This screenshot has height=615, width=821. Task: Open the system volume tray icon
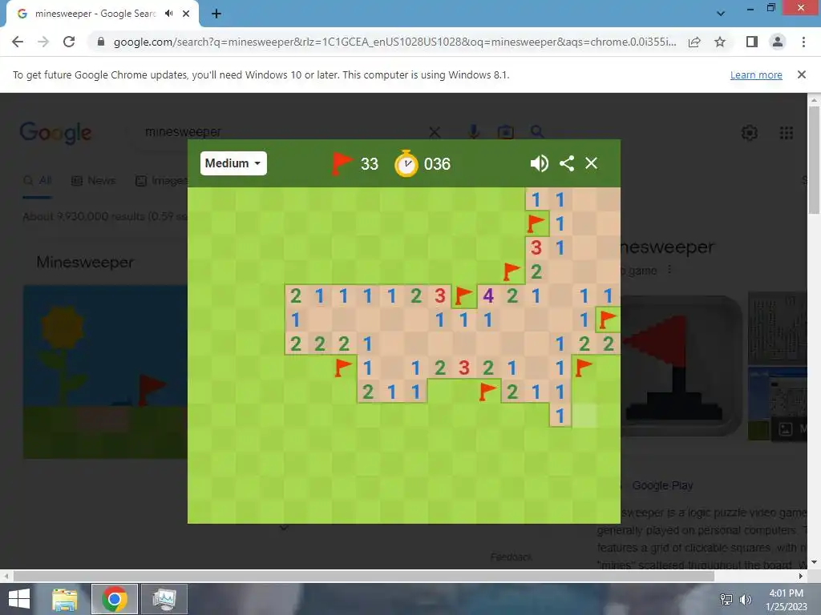click(x=745, y=599)
